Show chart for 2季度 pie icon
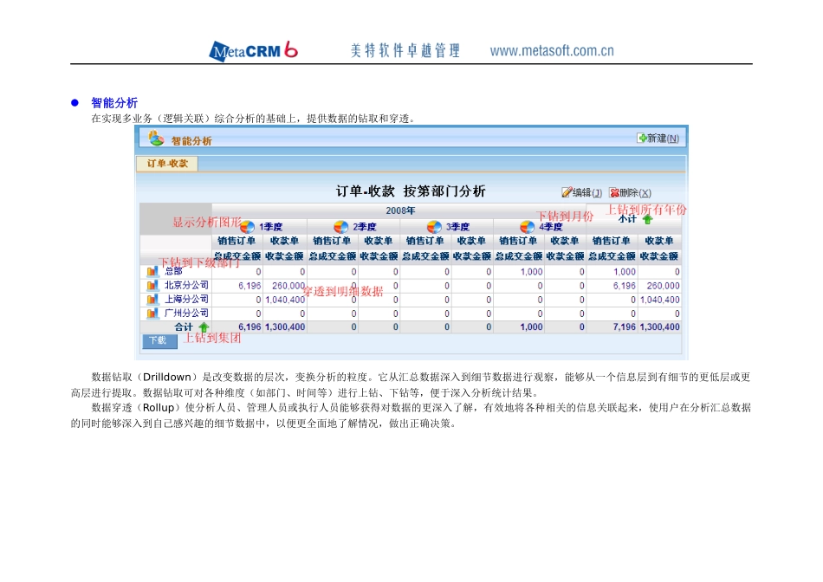 340,227
